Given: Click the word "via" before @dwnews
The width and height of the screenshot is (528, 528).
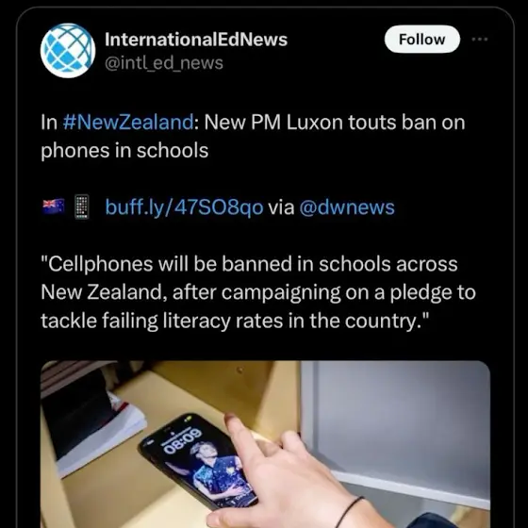Looking at the screenshot, I should pos(281,207).
